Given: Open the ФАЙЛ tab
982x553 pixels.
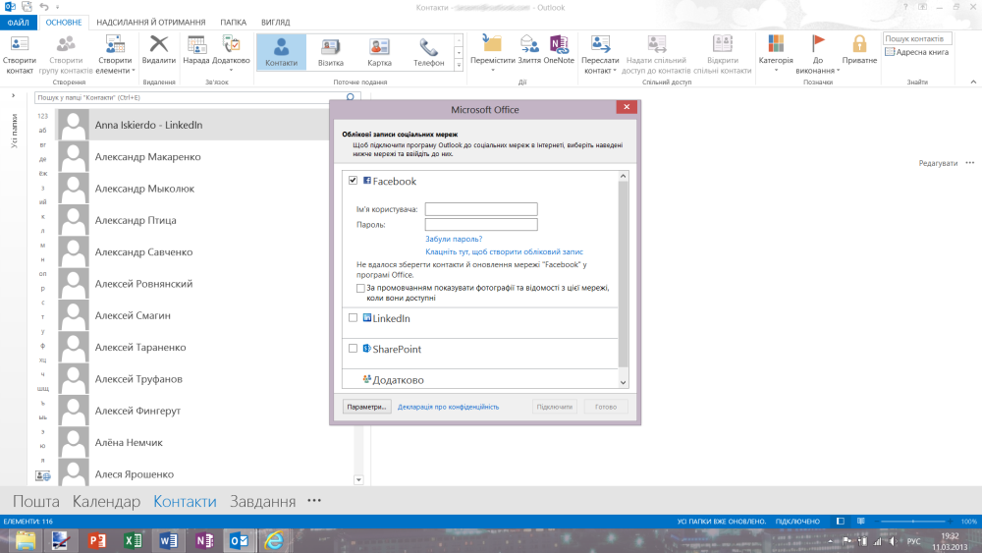Looking at the screenshot, I should (18, 22).
